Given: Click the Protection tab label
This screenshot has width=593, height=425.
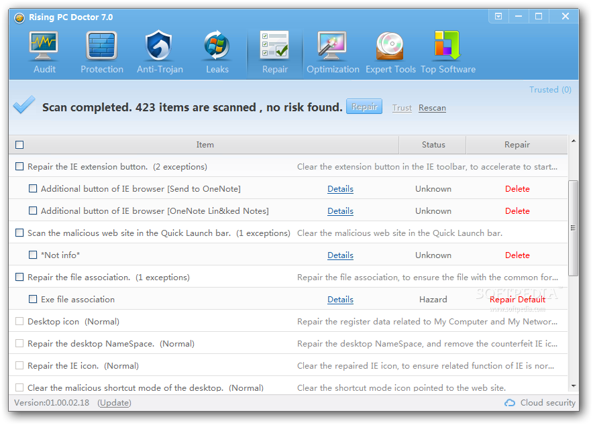Looking at the screenshot, I should tap(102, 70).
